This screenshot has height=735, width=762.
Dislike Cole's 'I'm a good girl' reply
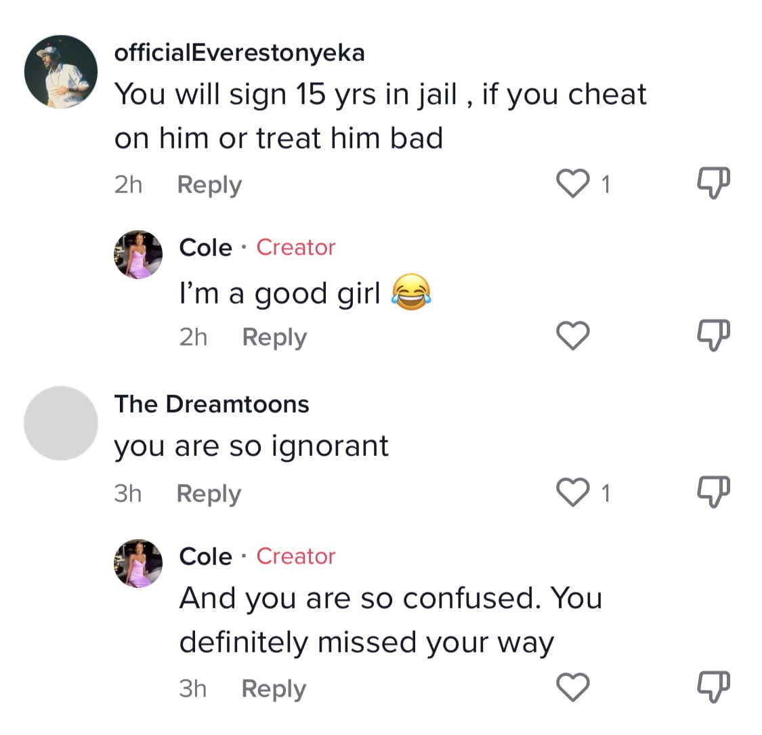tap(713, 335)
